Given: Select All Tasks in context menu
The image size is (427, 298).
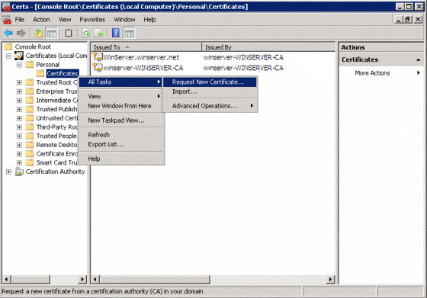Looking at the screenshot, I should (x=121, y=82).
